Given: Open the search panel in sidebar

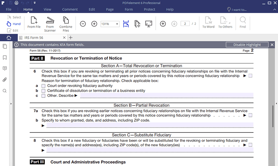Looking at the screenshot, I should click(x=5, y=91).
